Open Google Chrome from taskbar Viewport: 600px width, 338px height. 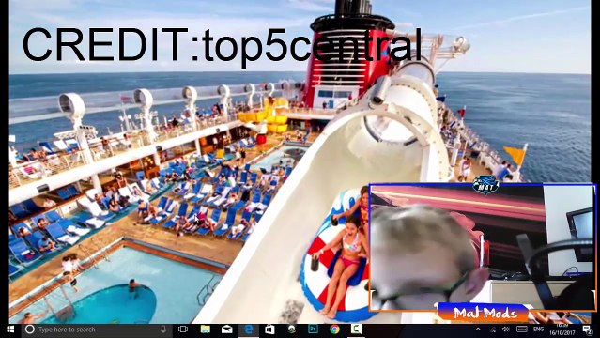coord(335,330)
